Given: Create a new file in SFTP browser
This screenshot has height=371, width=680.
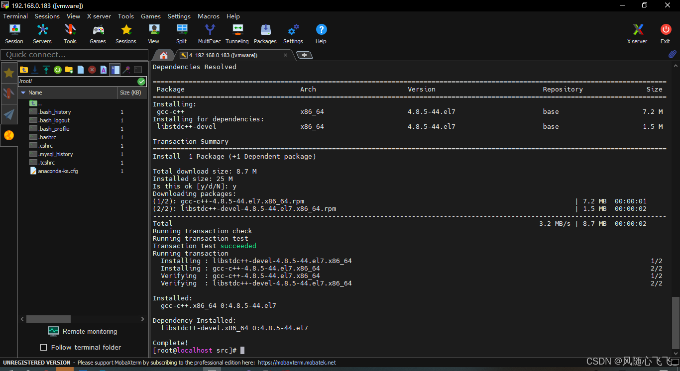Looking at the screenshot, I should (x=81, y=70).
